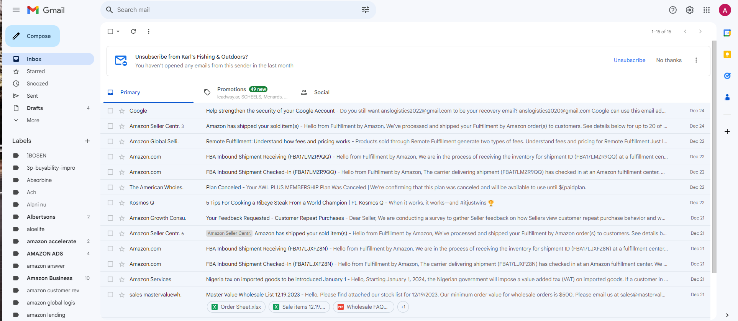Viewport: 738px width, 321px height.
Task: Open the Sent folder
Action: 48,96
